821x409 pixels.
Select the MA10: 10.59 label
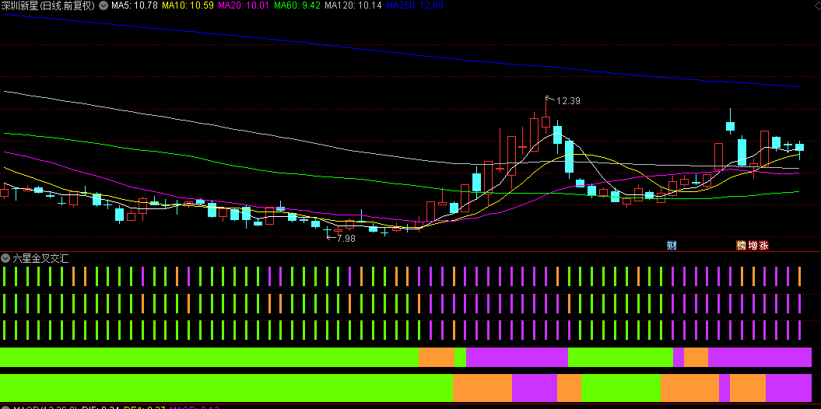187,5
